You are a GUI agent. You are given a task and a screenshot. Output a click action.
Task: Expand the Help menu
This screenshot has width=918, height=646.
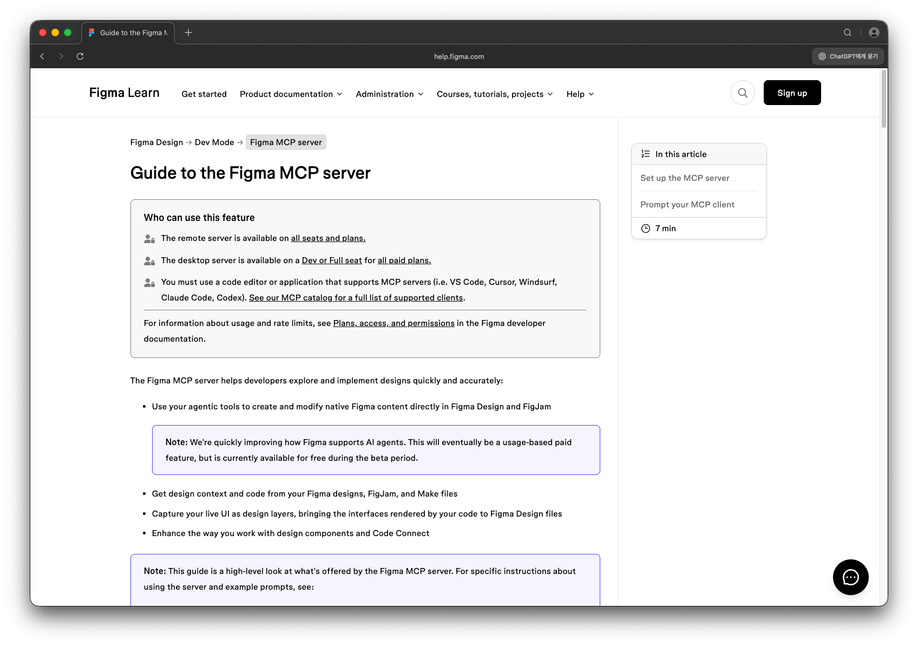(580, 94)
